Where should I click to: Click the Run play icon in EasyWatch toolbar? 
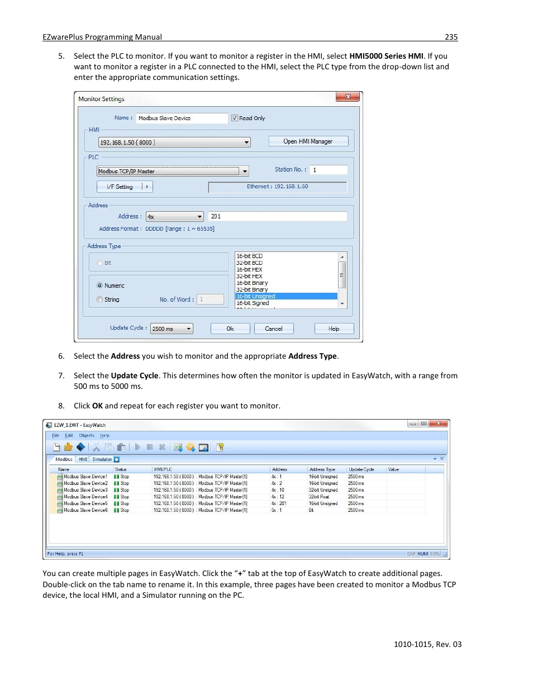pos(137,447)
